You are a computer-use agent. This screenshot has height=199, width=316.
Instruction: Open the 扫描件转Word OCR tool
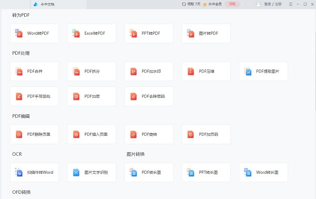(34, 172)
